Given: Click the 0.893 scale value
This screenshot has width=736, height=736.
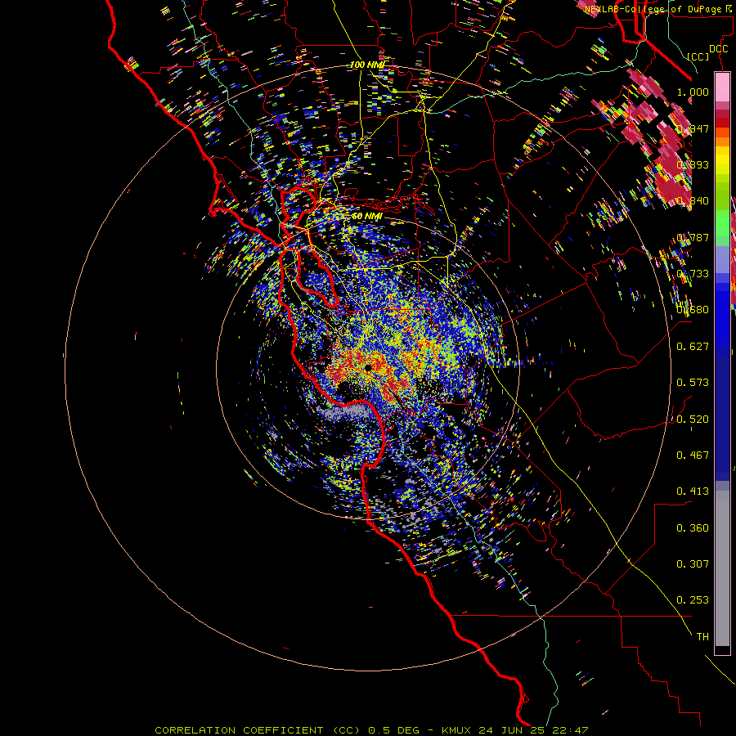Looking at the screenshot, I should [x=693, y=164].
